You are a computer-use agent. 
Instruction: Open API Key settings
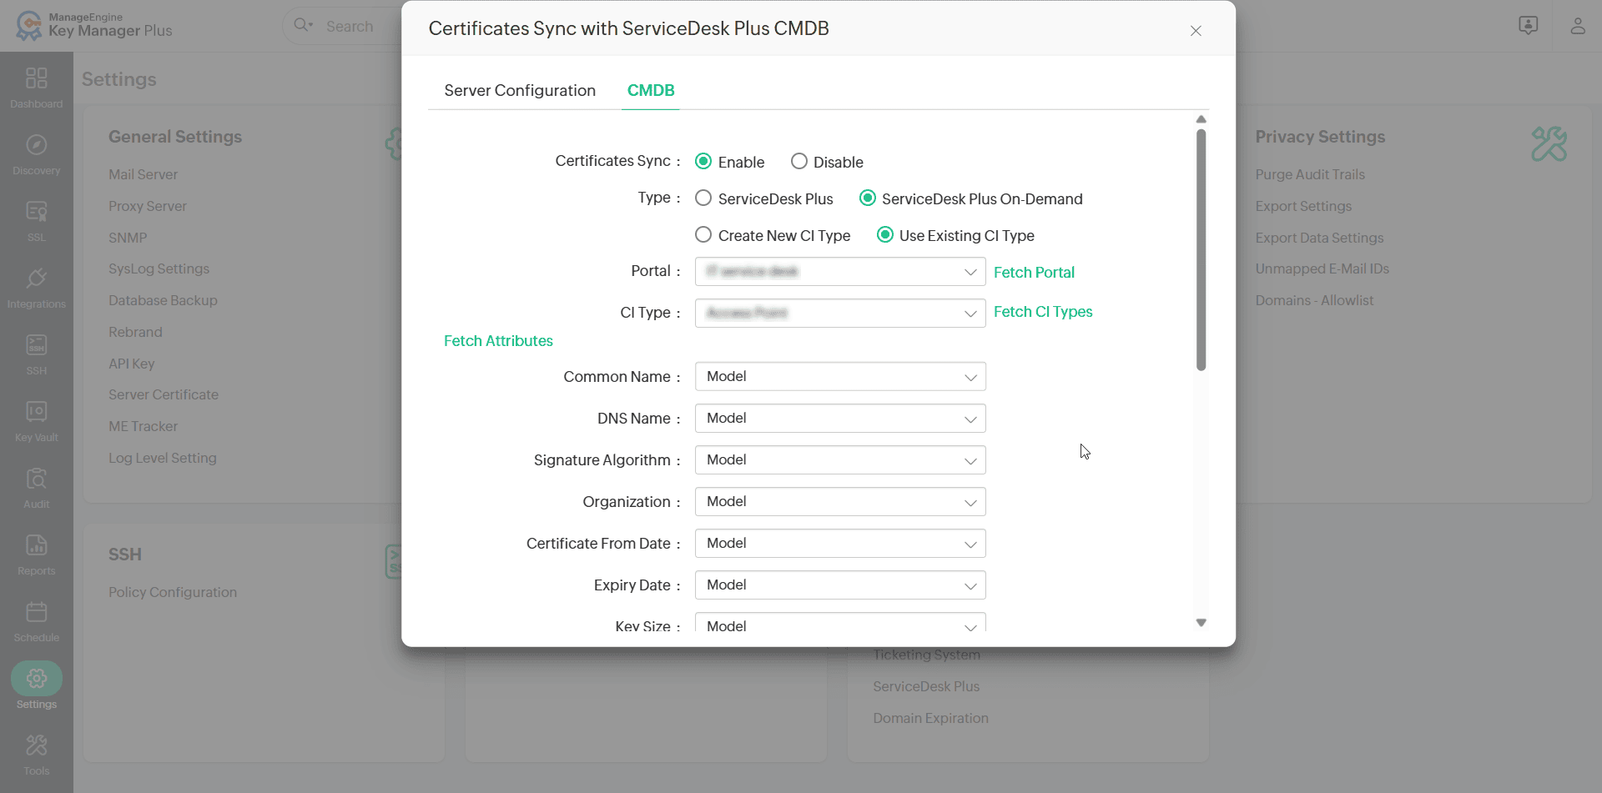click(x=131, y=364)
